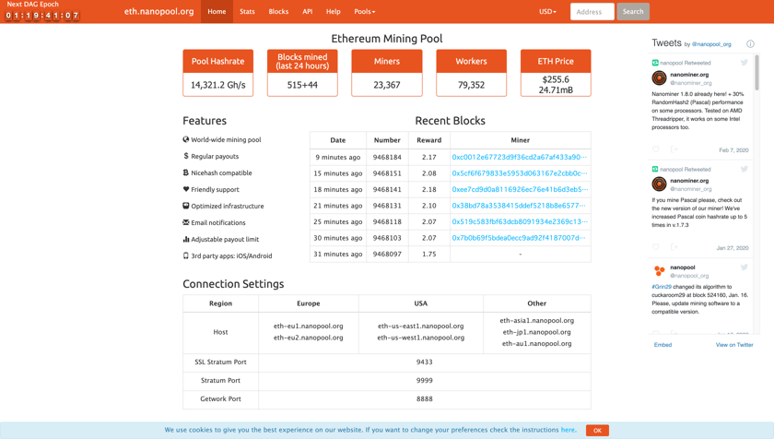Click Twitter bird icon on nanopool Grin29 tweet
Viewport: 774px width, 439px height.
click(744, 267)
